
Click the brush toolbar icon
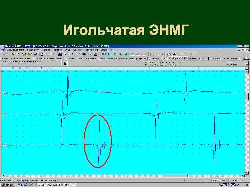pos(66,54)
